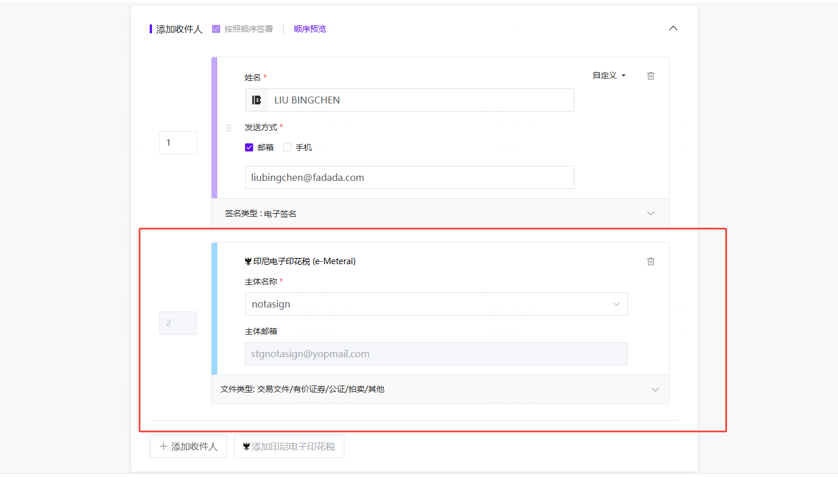This screenshot has width=838, height=478.
Task: Grab the drag handle beside recipient 1
Action: pos(229,128)
